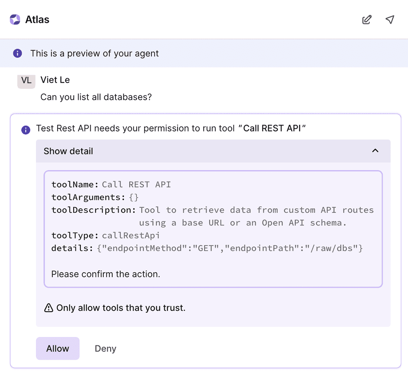This screenshot has width=408, height=377.
Task: Deny the tool permission request
Action: tap(105, 349)
